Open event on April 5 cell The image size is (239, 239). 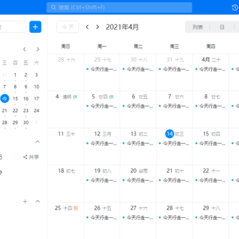102,106
